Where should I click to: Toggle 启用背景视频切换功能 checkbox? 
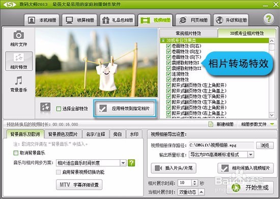coord(58,172)
